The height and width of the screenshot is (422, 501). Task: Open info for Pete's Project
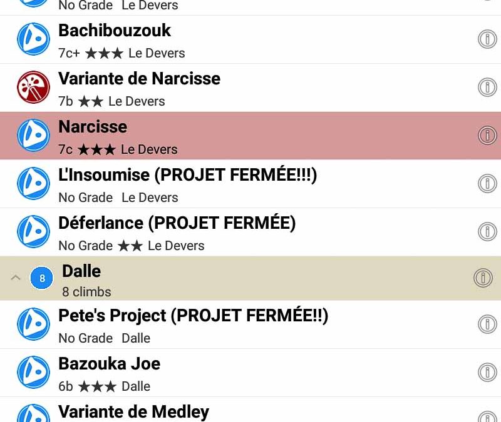click(487, 324)
